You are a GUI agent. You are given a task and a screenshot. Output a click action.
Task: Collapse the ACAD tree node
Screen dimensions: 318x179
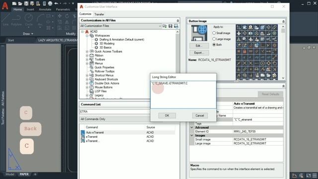pos(82,32)
